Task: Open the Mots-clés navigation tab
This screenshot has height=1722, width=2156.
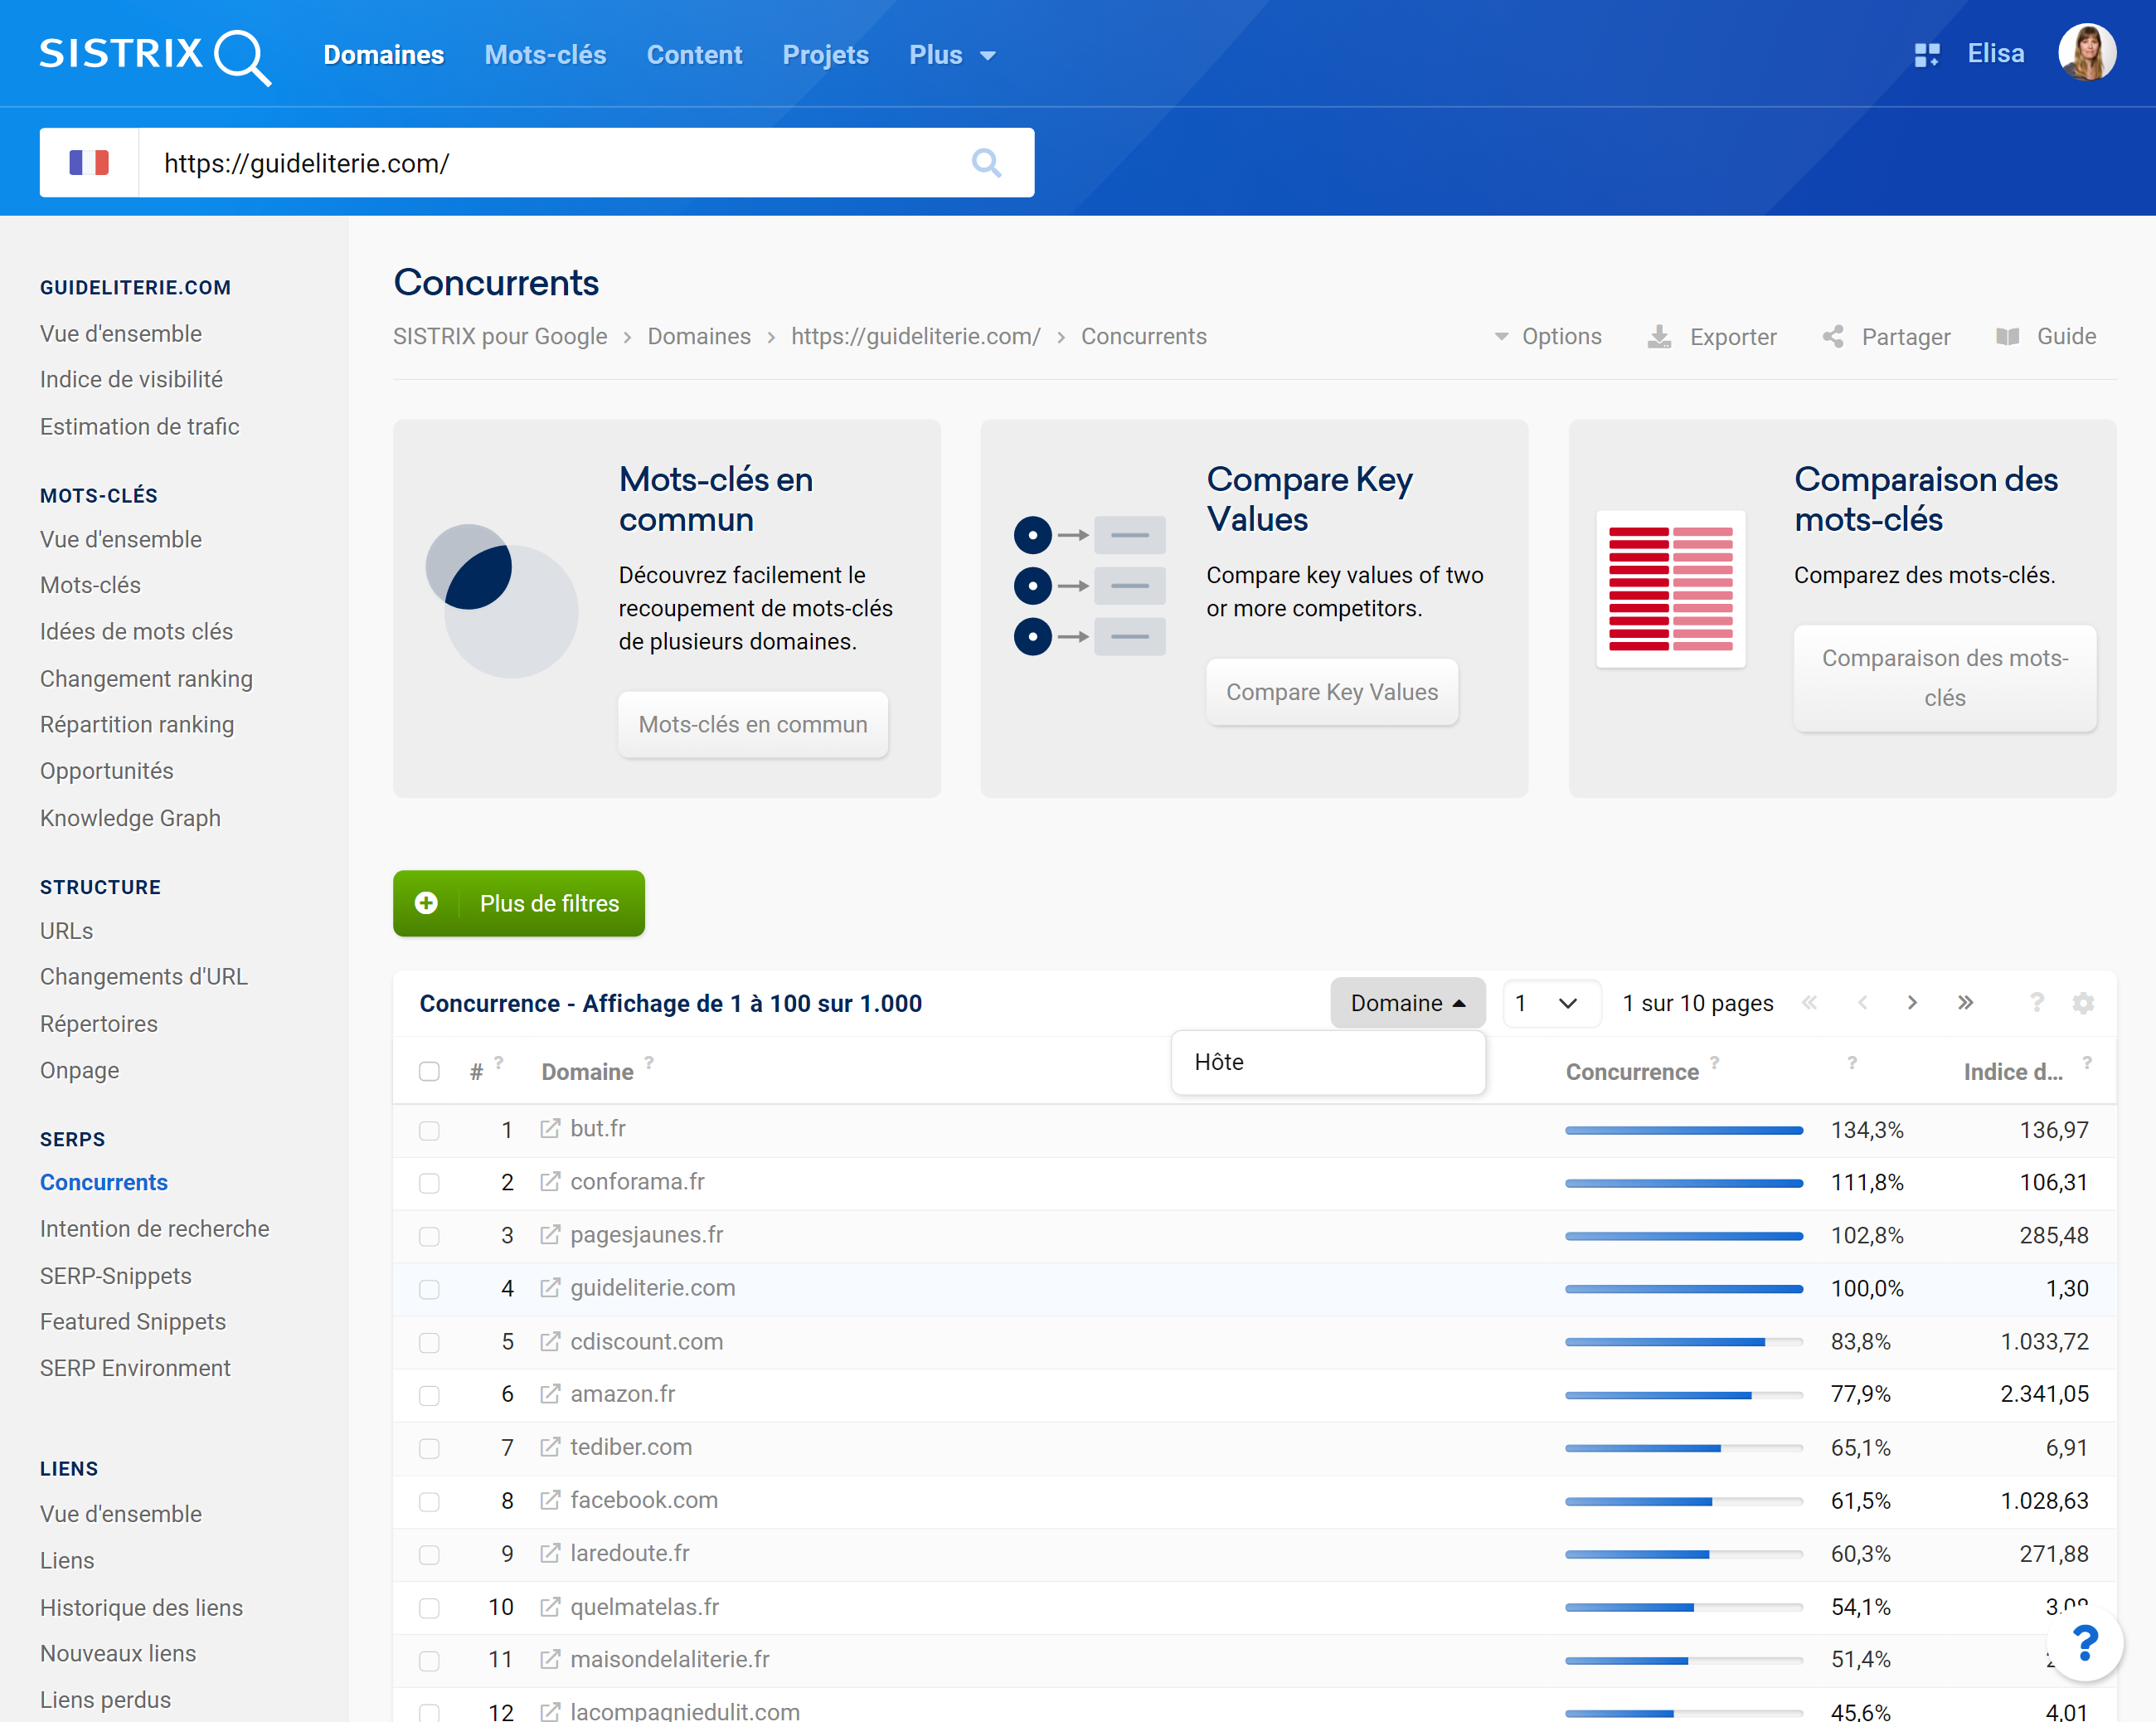Action: click(545, 55)
